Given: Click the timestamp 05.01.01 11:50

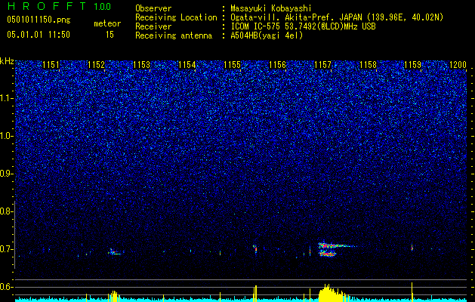Looking at the screenshot, I should click(39, 35).
